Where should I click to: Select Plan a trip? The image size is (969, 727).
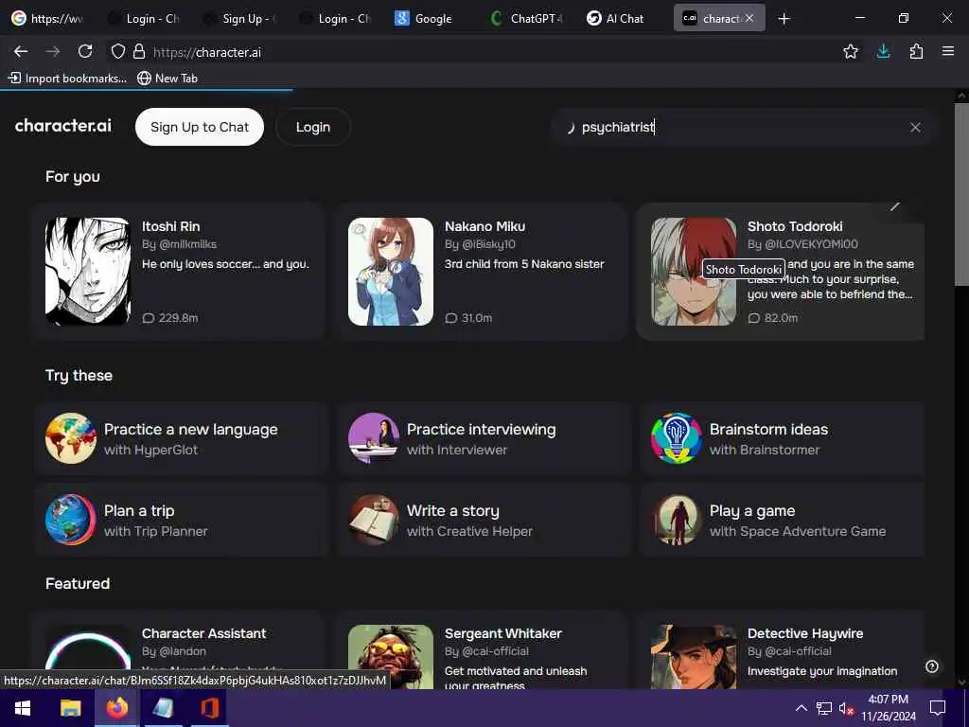pyautogui.click(x=181, y=520)
